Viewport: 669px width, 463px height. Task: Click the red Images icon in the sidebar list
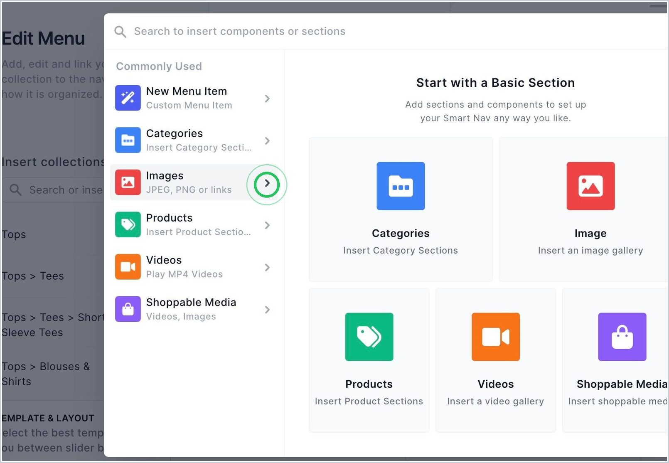point(128,182)
